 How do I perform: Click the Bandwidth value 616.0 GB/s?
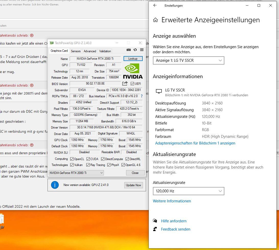pyautogui.click(x=129, y=121)
